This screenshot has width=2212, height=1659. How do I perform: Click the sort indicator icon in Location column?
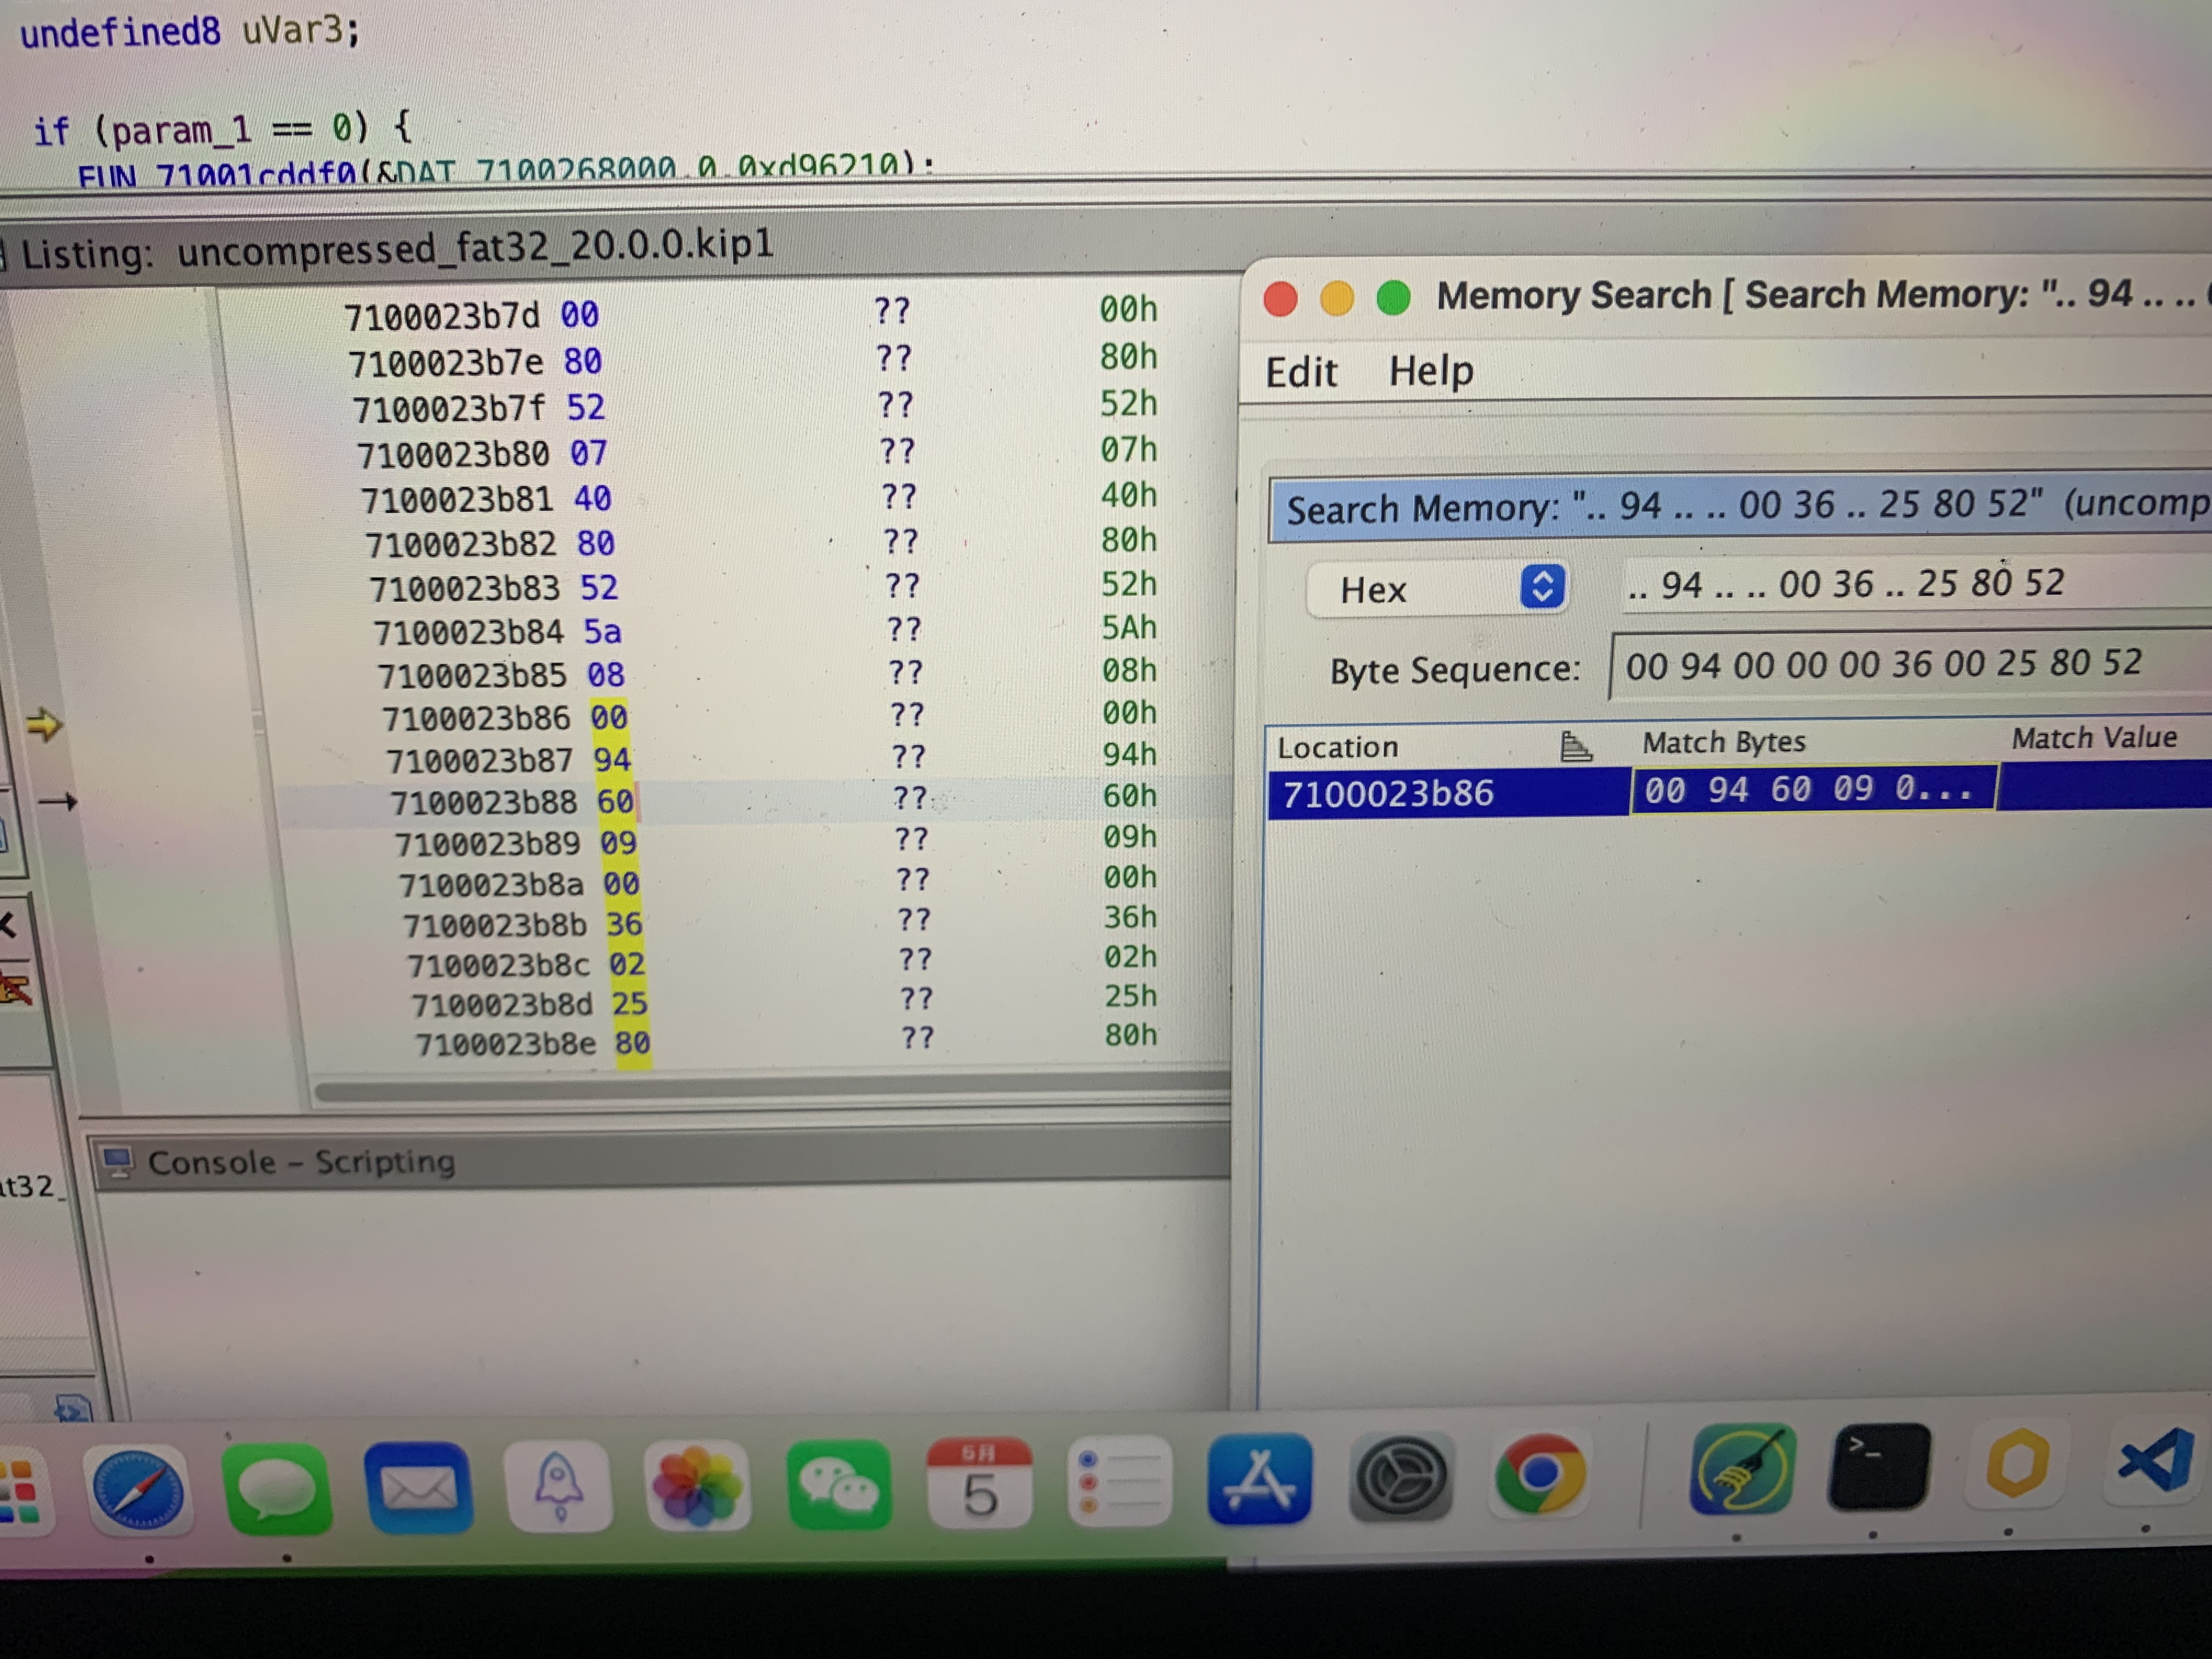[1575, 746]
